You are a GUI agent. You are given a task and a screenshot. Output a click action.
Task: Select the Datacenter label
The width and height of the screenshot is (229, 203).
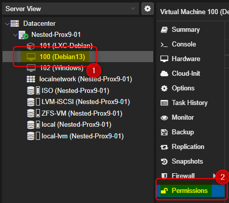point(39,24)
